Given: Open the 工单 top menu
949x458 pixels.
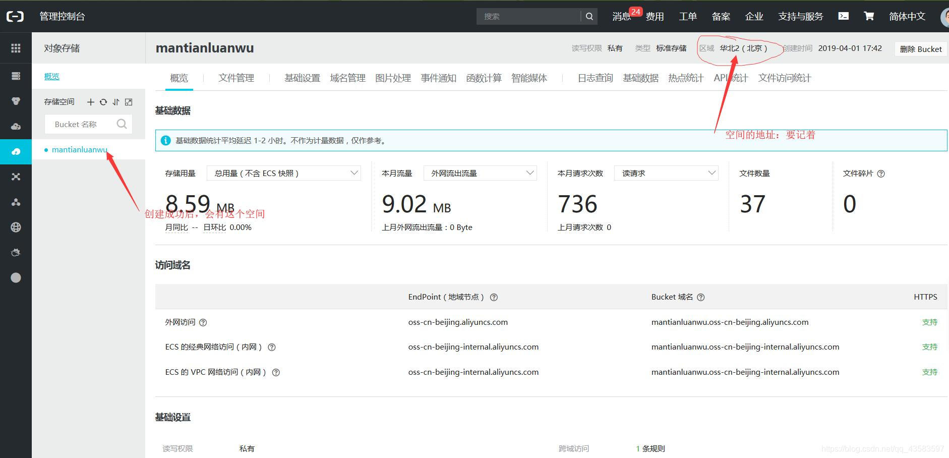Looking at the screenshot, I should [688, 16].
